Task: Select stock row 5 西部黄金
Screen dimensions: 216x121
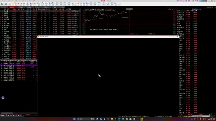Action: pyautogui.click(x=19, y=71)
